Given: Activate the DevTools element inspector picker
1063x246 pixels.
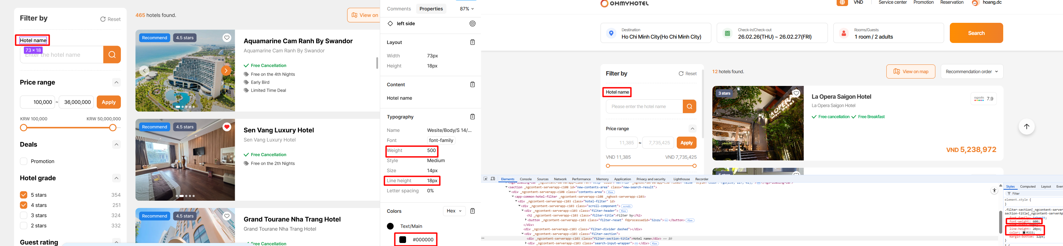Looking at the screenshot, I should point(486,179).
